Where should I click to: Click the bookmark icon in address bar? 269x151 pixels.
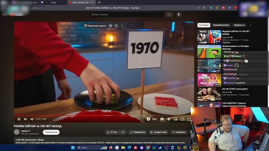(203, 8)
